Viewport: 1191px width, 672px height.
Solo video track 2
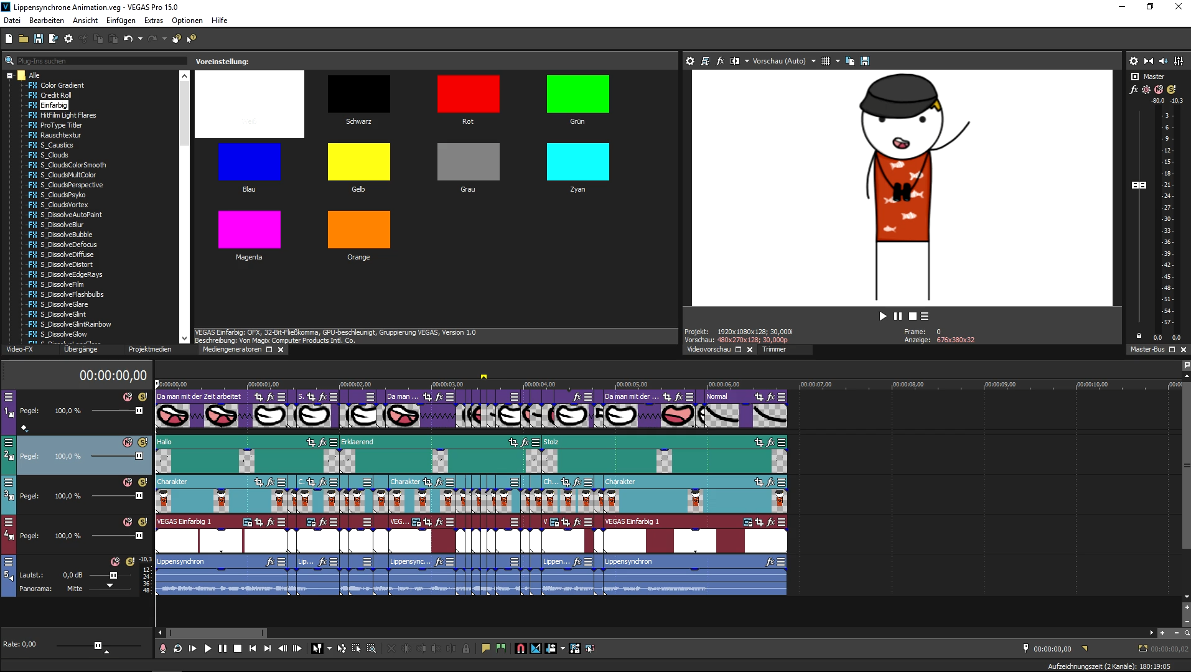coord(142,442)
